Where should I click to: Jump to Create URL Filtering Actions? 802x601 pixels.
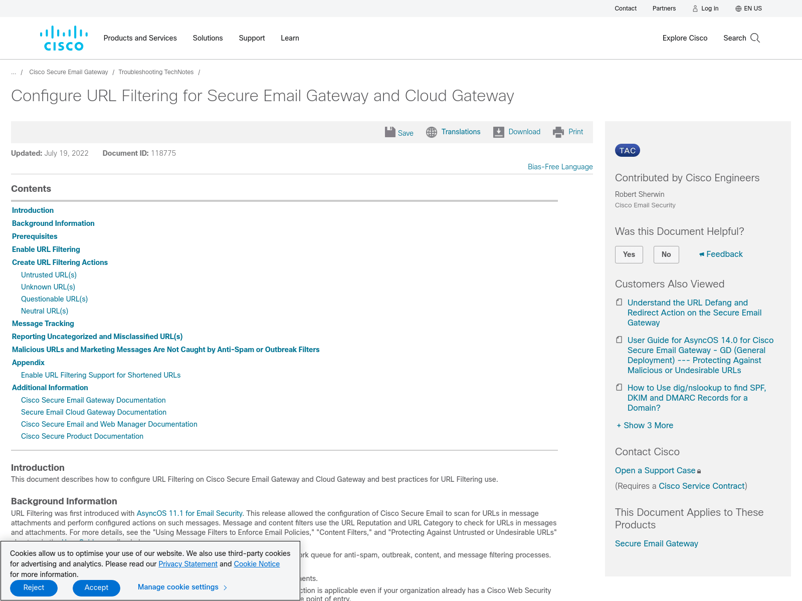[x=60, y=262]
